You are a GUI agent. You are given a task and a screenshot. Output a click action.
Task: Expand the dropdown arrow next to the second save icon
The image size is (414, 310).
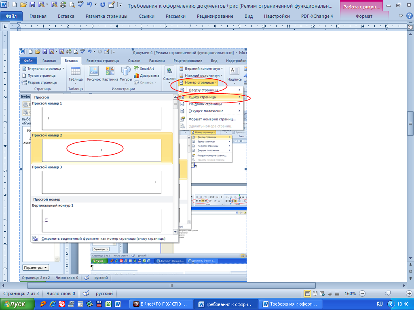(47, 5)
